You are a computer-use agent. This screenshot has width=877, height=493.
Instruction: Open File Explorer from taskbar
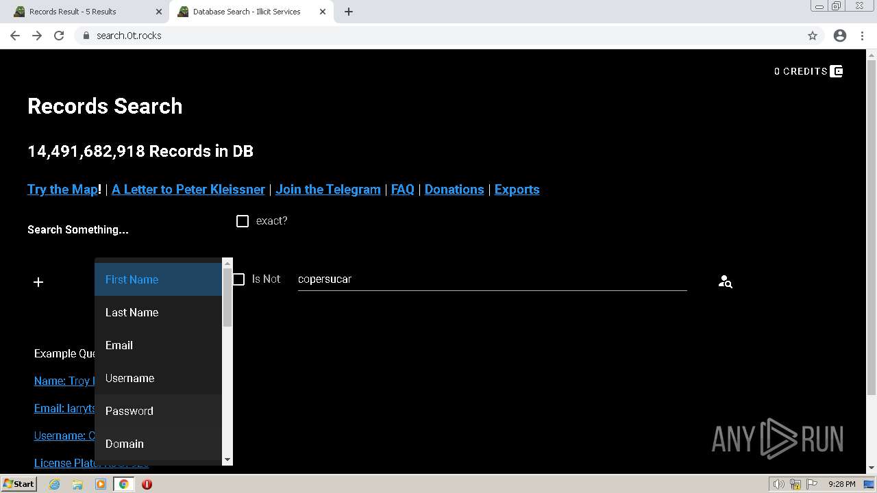pyautogui.click(x=77, y=484)
